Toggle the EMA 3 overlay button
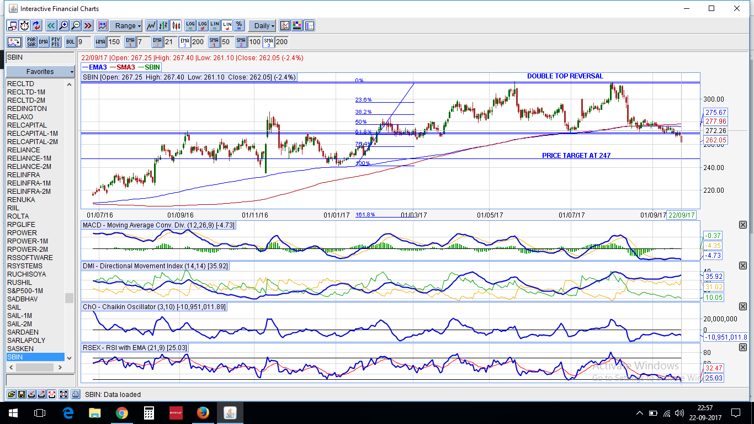The width and height of the screenshot is (754, 424). pos(184,42)
